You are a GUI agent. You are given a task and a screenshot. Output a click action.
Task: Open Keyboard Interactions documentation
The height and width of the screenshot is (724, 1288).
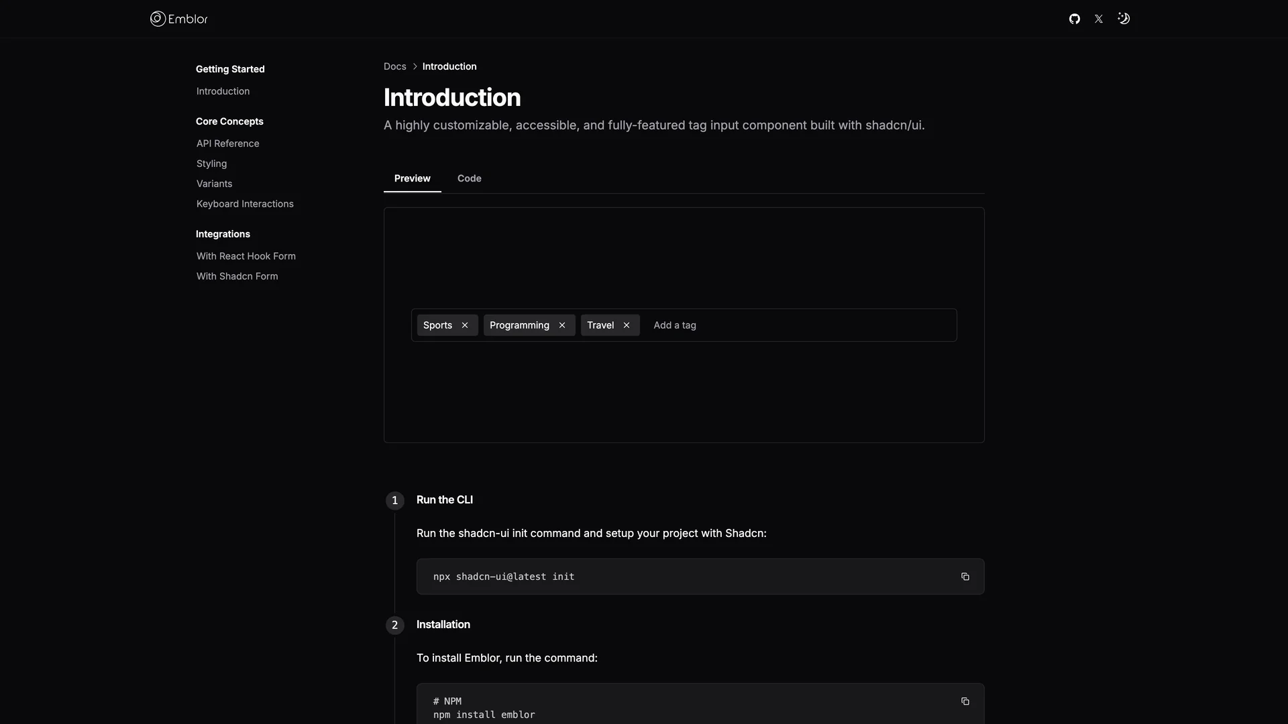point(245,204)
